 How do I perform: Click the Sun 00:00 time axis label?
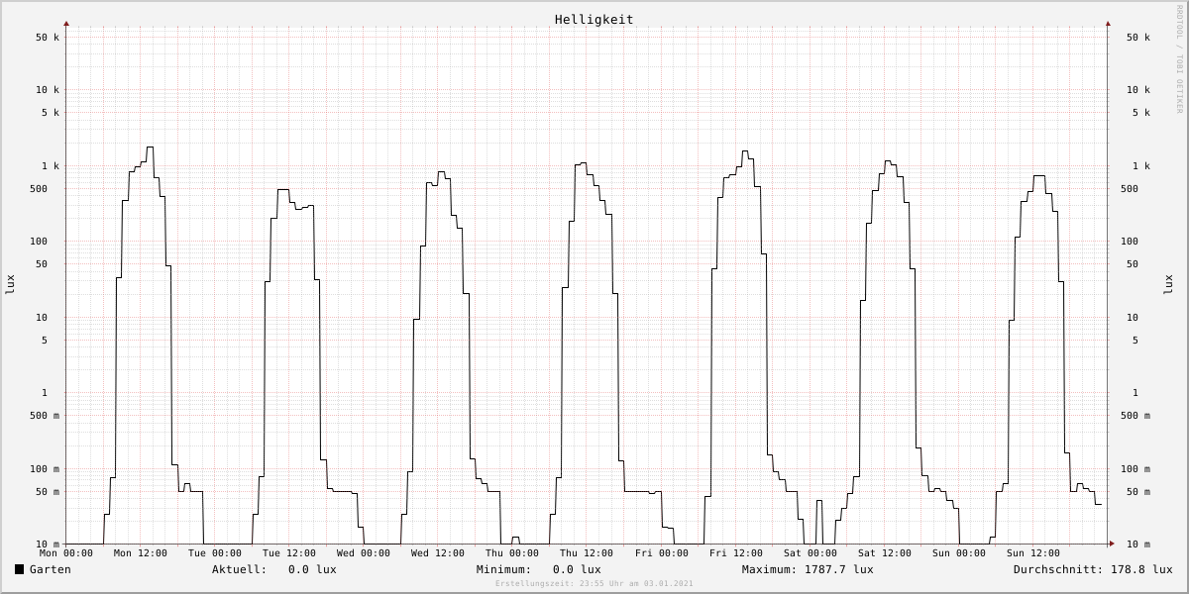coord(959,553)
